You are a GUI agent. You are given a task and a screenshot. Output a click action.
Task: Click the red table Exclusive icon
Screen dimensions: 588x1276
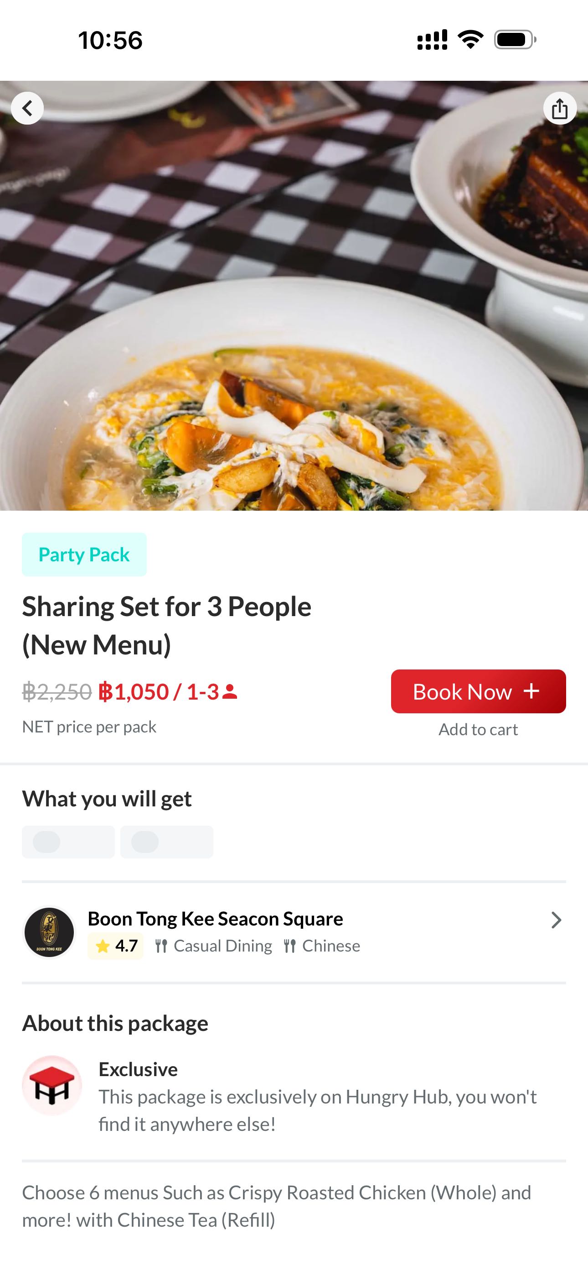click(52, 1086)
